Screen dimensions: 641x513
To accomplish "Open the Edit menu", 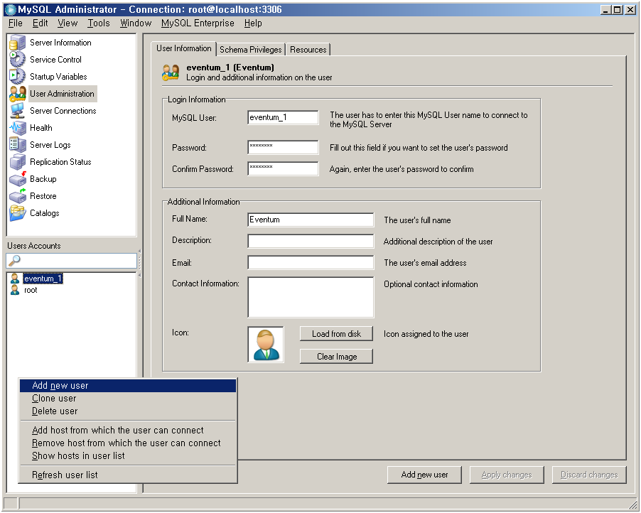I will click(x=40, y=23).
